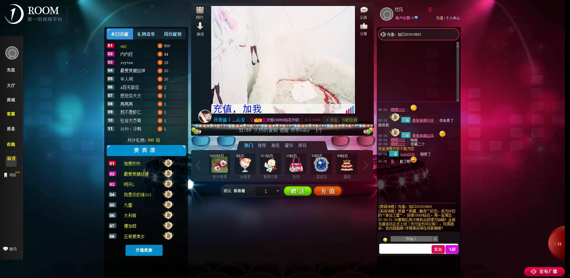
Task: Open the emoji picker in chat
Action: coord(385,239)
